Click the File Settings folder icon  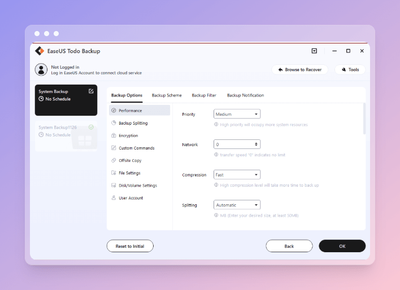click(x=114, y=173)
